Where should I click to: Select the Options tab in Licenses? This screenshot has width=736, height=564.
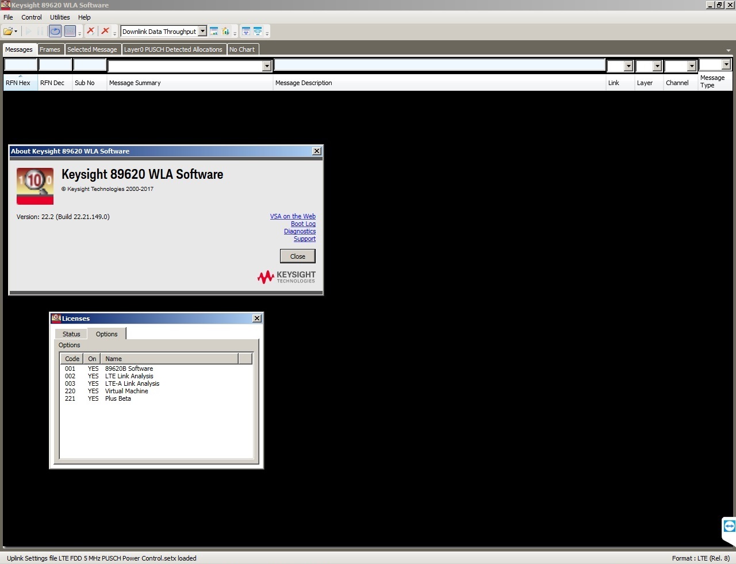click(x=106, y=334)
